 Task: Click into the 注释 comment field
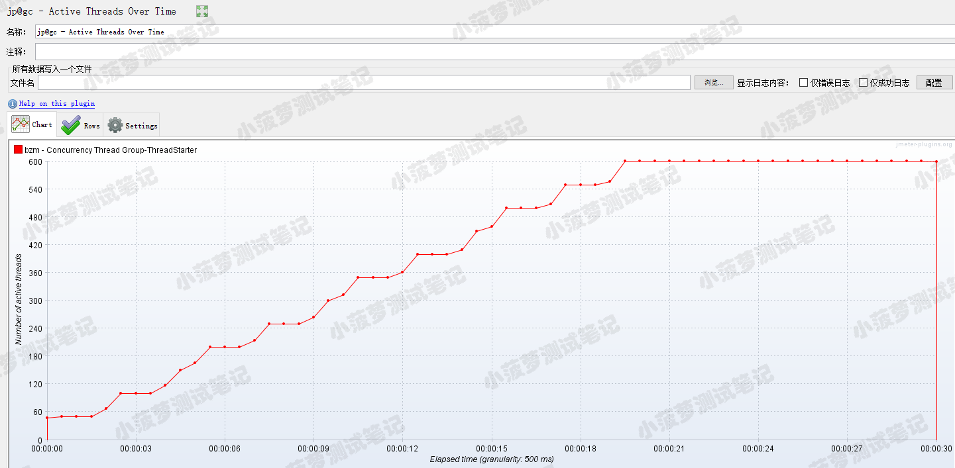click(495, 52)
